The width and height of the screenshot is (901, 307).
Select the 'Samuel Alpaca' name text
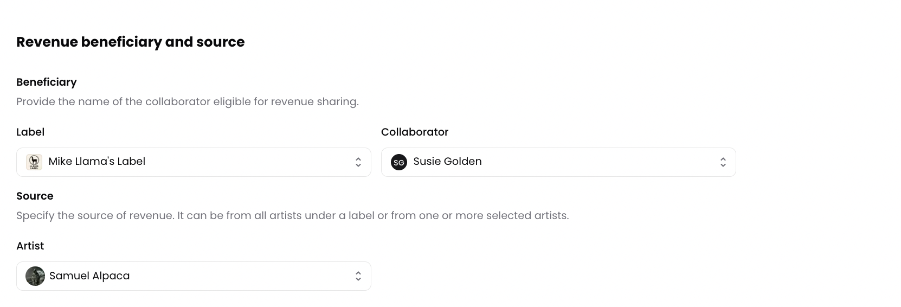89,276
